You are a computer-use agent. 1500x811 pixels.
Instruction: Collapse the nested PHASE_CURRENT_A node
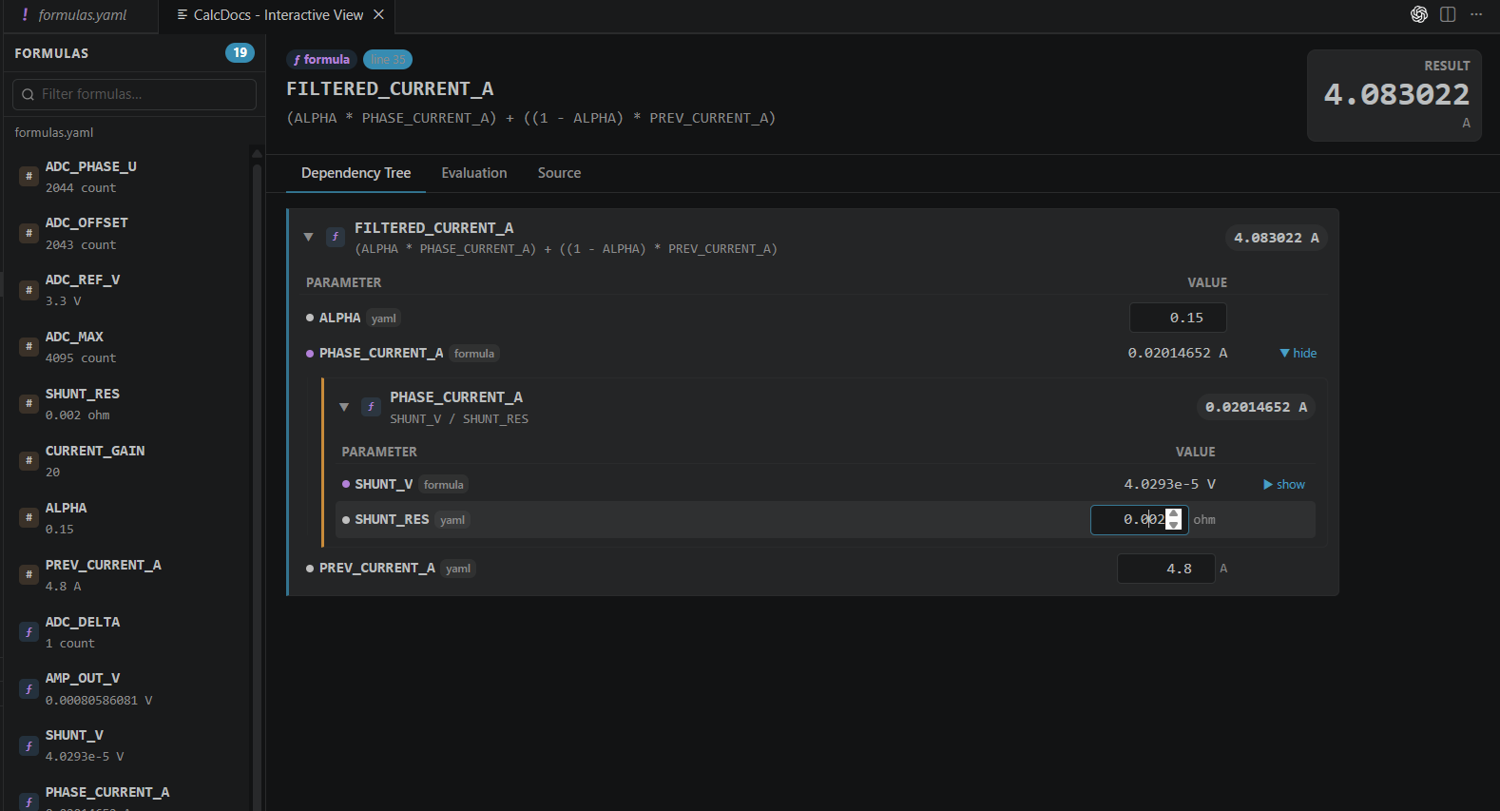pos(344,407)
